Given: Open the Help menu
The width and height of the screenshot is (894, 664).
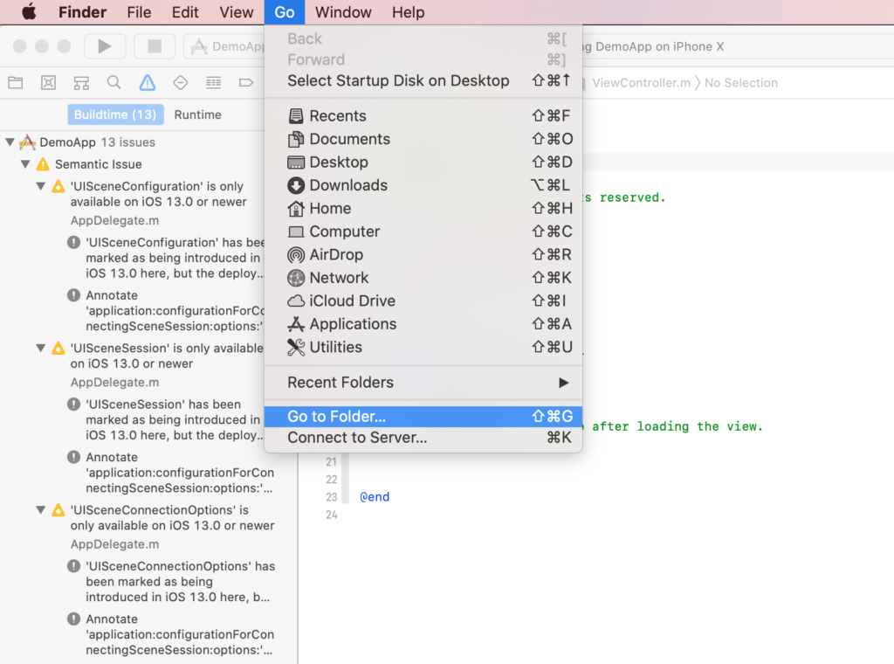Looking at the screenshot, I should [x=409, y=12].
